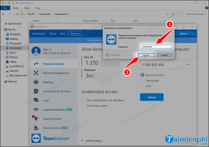This screenshot has height=147, width=209.
Task: Click the Explorer forward arrow
Action: 9,14
